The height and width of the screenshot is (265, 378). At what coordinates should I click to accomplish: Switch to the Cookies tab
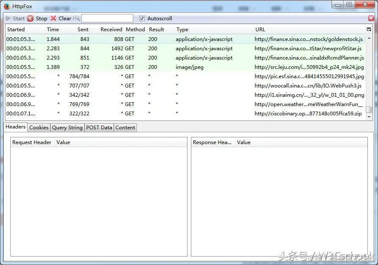(39, 128)
